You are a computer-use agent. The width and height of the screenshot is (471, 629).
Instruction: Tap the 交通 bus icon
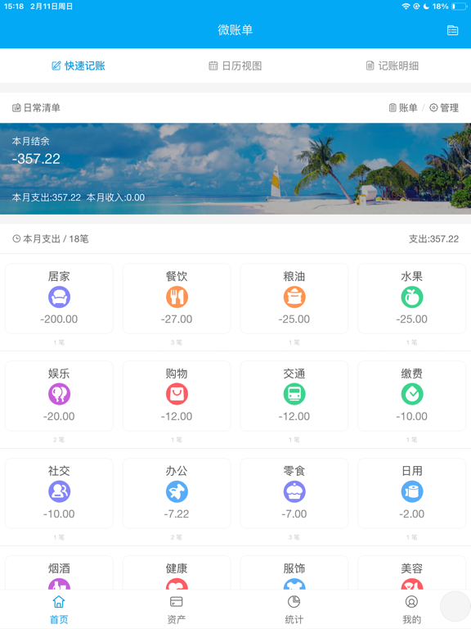[x=294, y=394]
